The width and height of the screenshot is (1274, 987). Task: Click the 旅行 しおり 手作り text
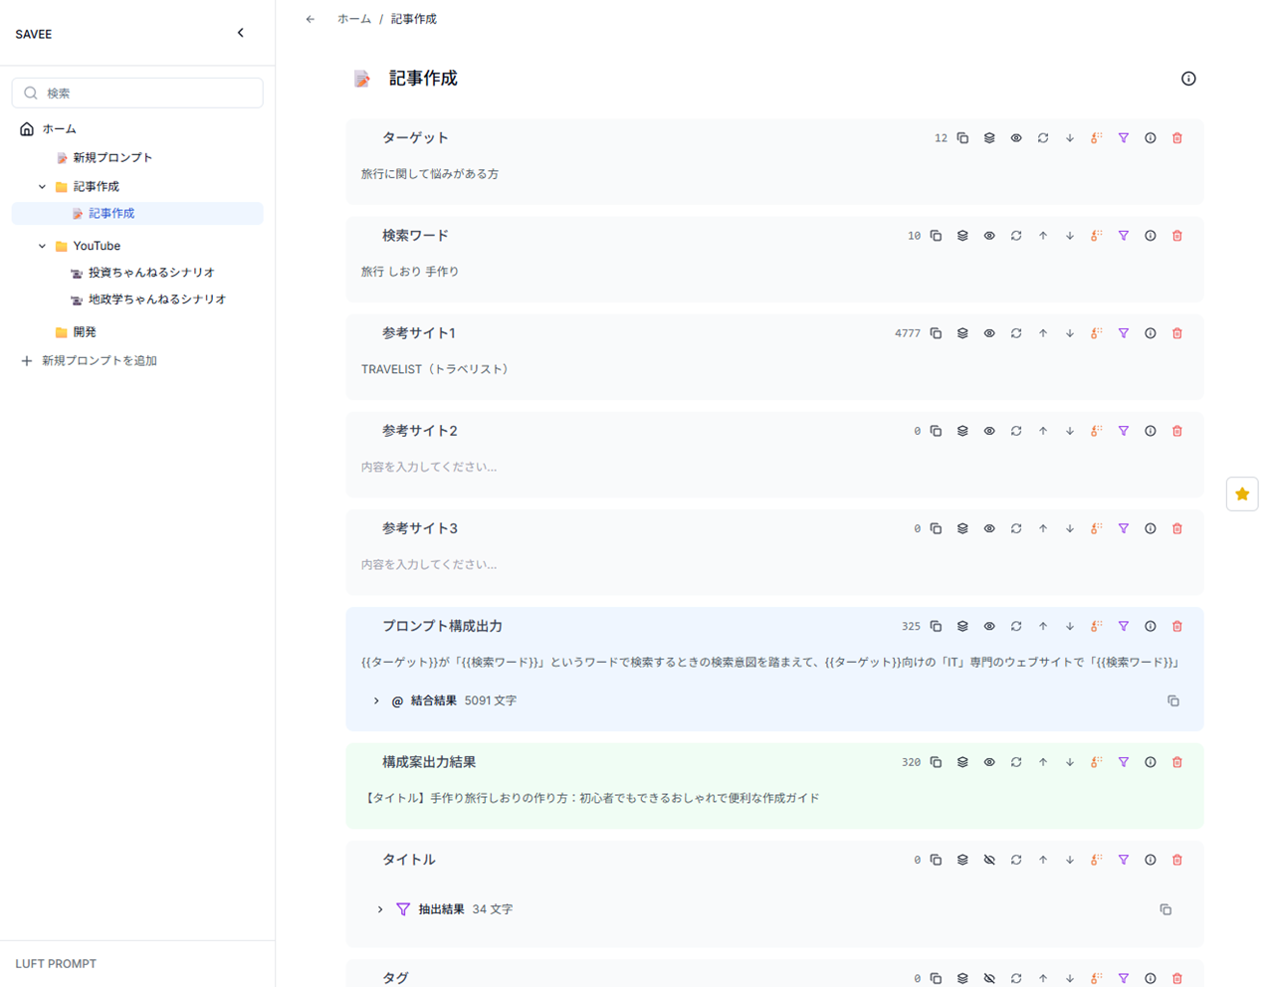(x=410, y=272)
